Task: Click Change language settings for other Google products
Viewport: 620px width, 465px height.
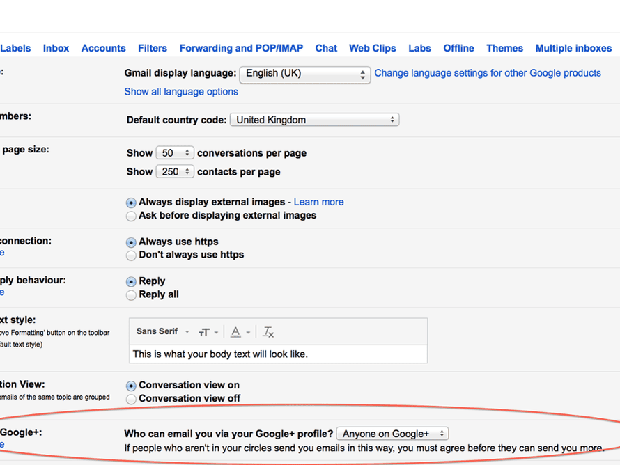Action: pyautogui.click(x=488, y=73)
